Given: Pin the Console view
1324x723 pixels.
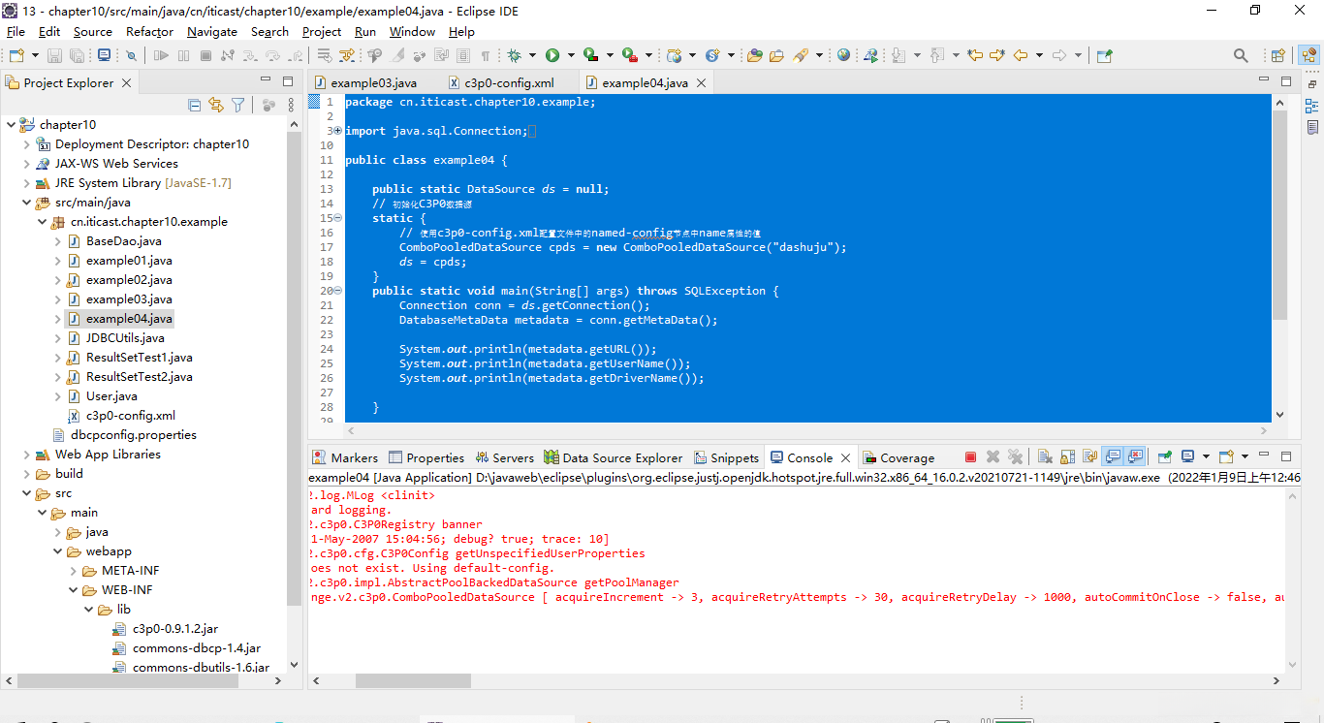Looking at the screenshot, I should [x=1164, y=457].
